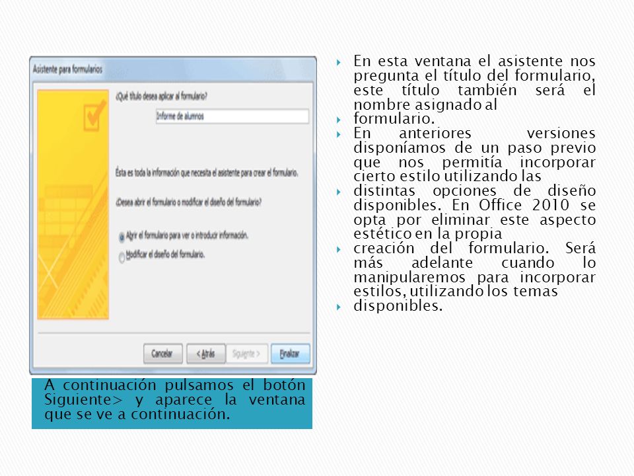
Task: Click the question '¿Desea abrir el formulario o modificar el diseño?'
Action: [188, 202]
